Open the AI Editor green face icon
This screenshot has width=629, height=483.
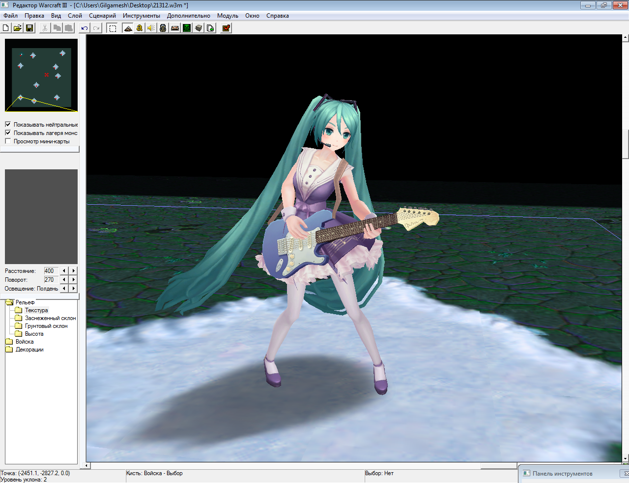(x=187, y=28)
